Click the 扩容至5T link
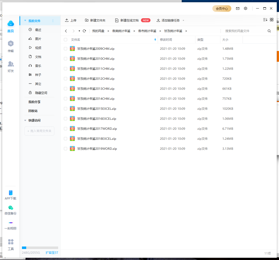This screenshot has height=260, width=279. (x=52, y=253)
